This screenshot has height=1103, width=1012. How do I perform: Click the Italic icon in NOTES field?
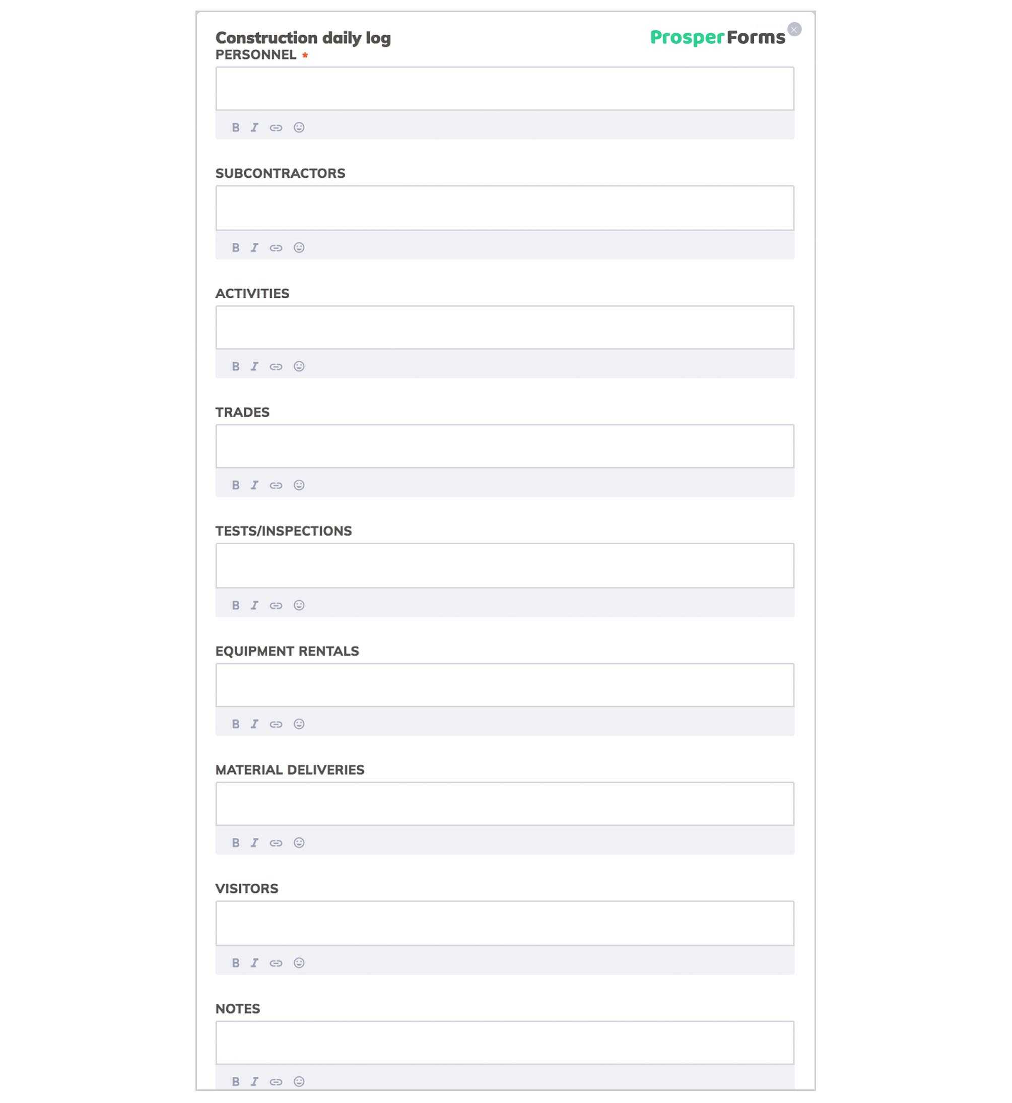[x=254, y=1081]
